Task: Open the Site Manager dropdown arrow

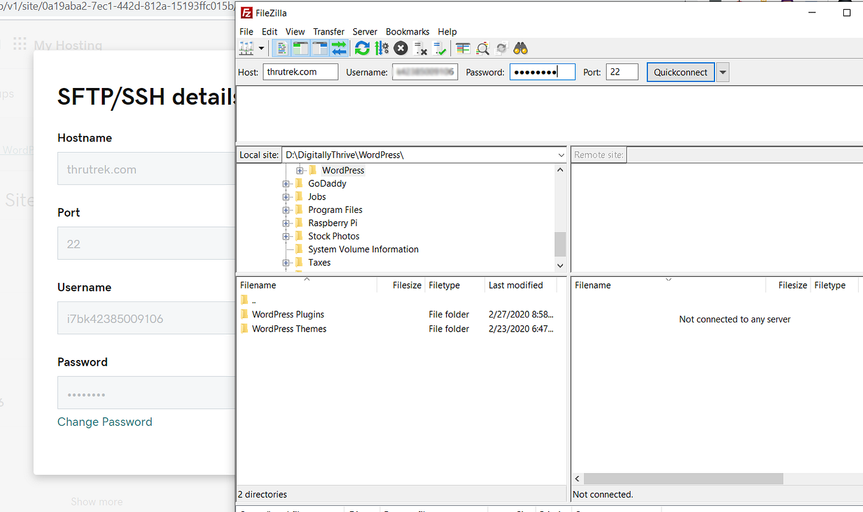Action: click(x=262, y=48)
